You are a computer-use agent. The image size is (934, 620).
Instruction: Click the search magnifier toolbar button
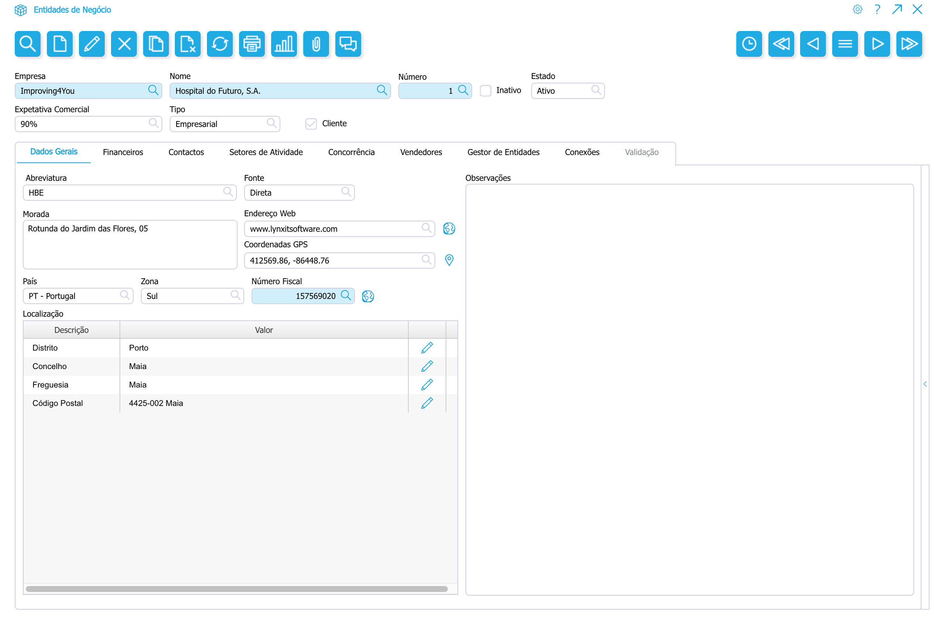coord(27,44)
